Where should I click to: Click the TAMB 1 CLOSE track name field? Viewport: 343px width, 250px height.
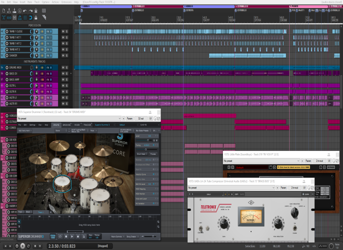tap(19, 31)
